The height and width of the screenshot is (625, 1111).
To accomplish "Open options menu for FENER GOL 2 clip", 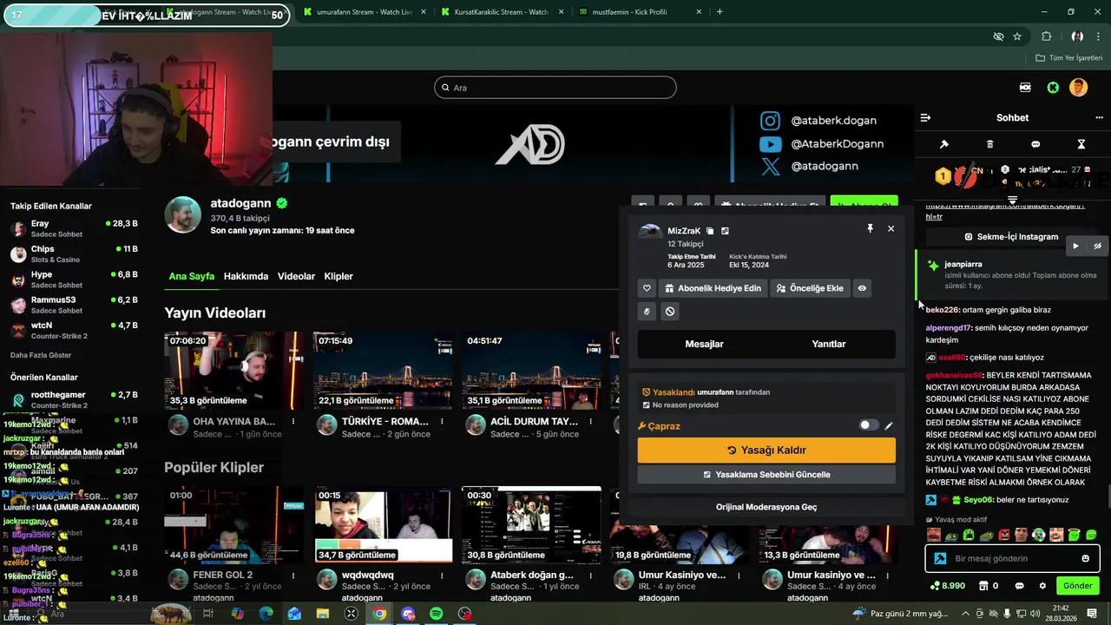I will (293, 575).
